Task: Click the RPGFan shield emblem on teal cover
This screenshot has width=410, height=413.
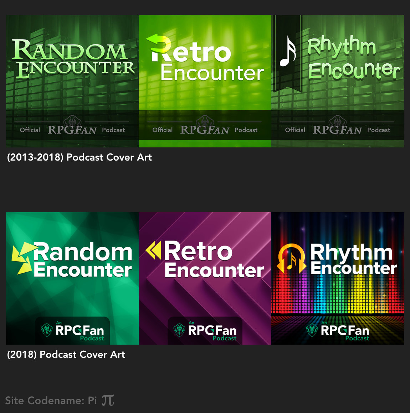Action: tap(47, 330)
